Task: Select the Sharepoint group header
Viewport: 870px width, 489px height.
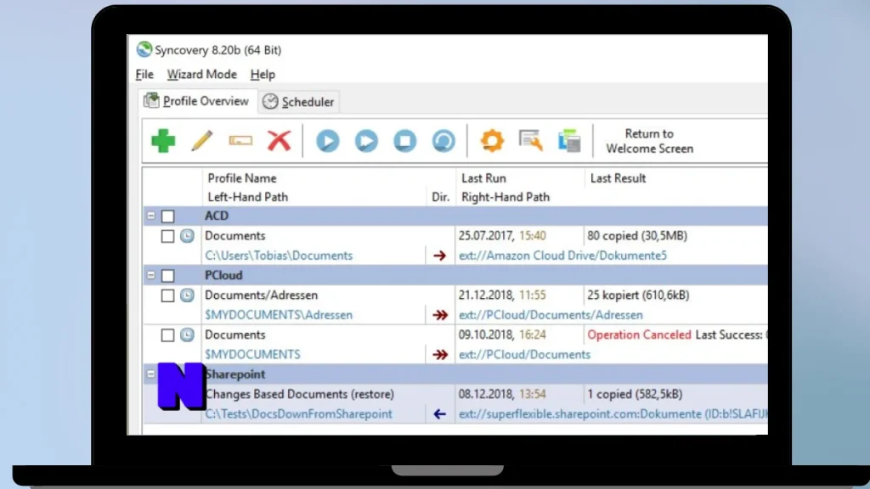Action: click(455, 374)
